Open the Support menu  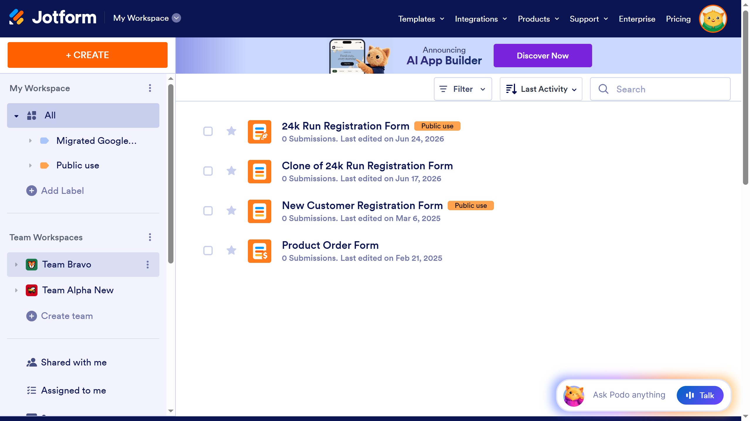(589, 19)
